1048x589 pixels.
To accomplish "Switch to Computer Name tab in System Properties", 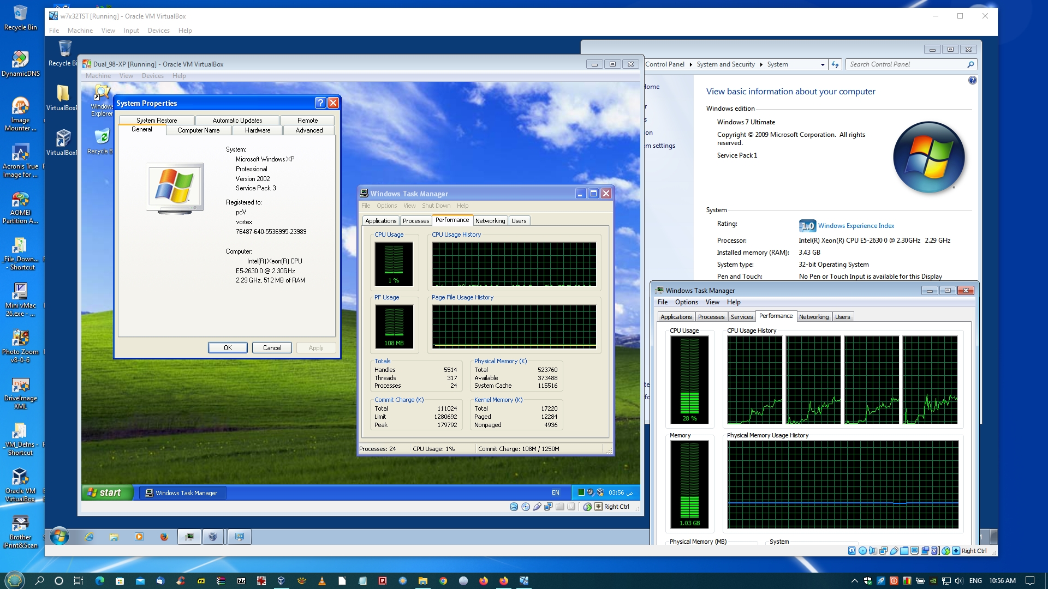I will click(199, 130).
